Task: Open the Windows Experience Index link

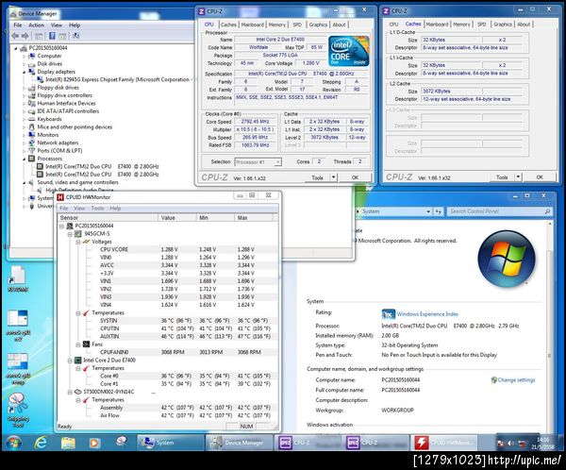Action: (427, 314)
